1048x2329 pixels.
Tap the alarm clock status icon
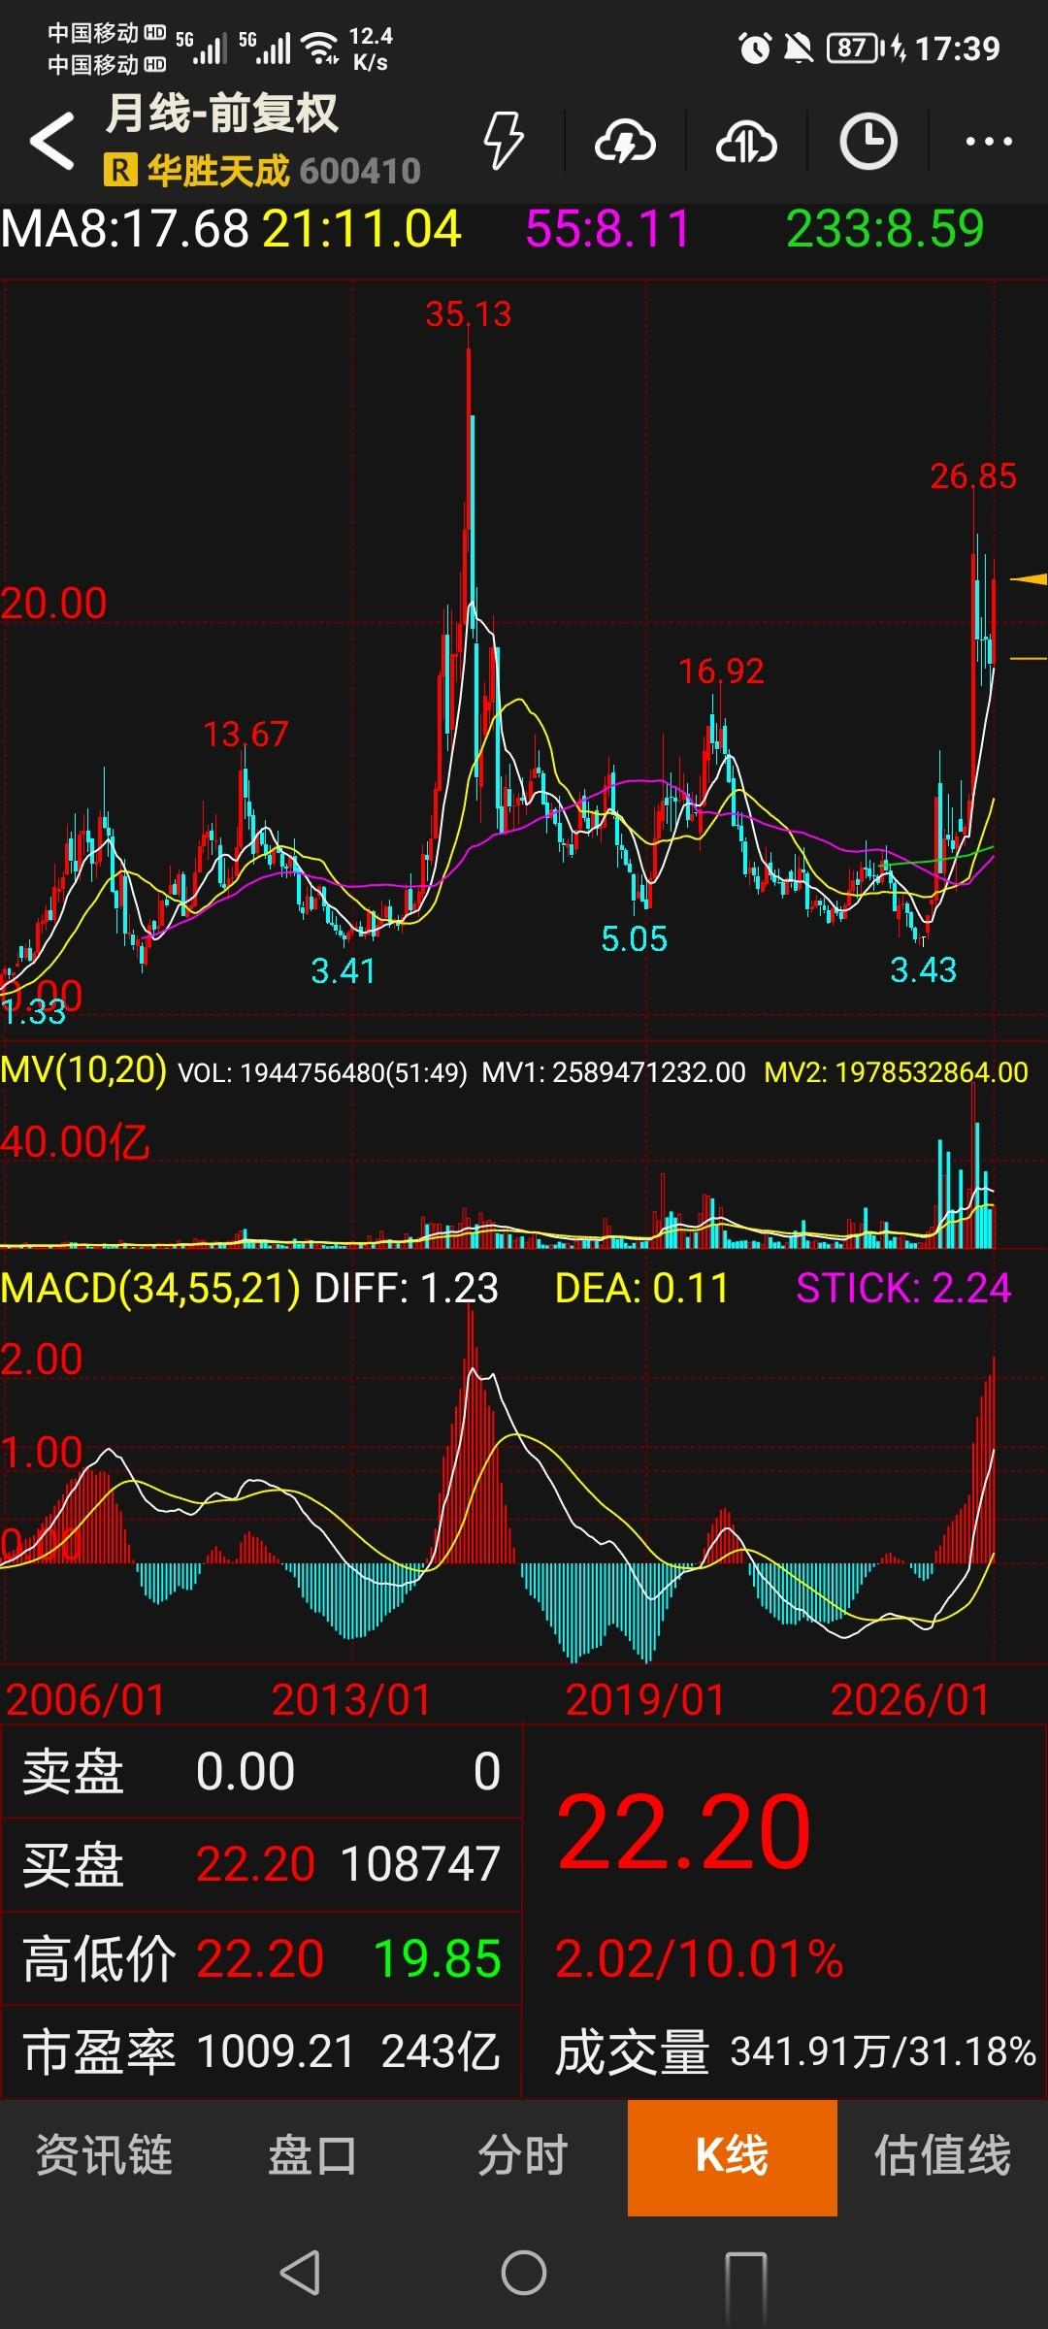click(755, 48)
